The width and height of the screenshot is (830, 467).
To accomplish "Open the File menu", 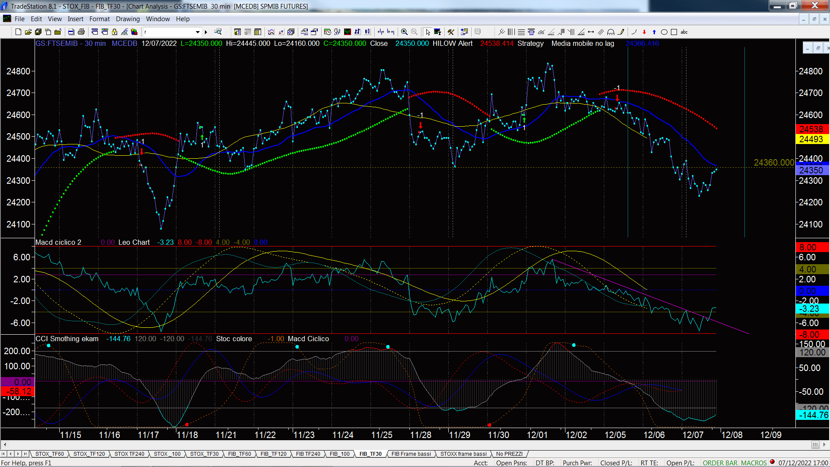I will click(19, 19).
